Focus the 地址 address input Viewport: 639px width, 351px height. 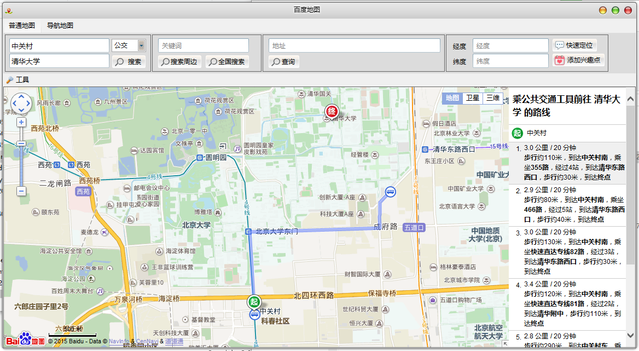tap(354, 45)
